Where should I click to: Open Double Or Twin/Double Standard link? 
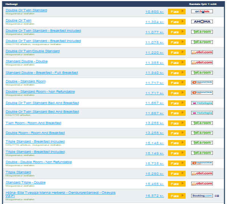coord(33,51)
